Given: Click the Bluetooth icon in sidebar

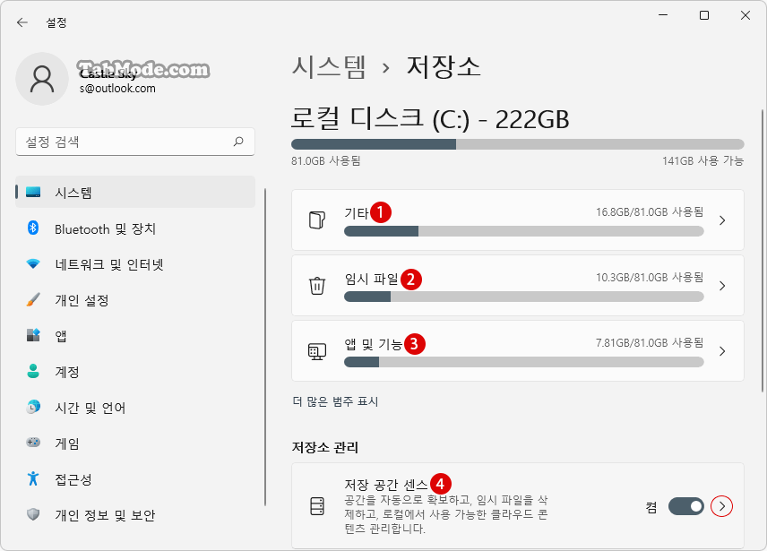Looking at the screenshot, I should pyautogui.click(x=33, y=228).
